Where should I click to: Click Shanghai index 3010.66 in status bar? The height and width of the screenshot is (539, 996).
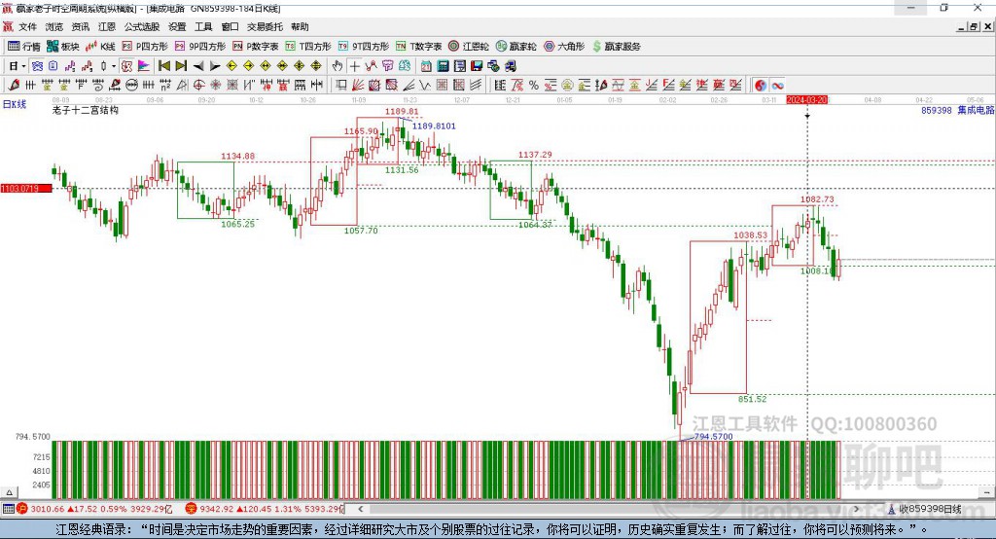click(47, 509)
